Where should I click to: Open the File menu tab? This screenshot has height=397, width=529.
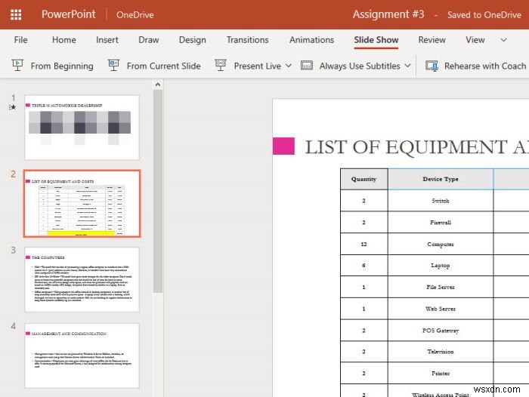pyautogui.click(x=20, y=40)
